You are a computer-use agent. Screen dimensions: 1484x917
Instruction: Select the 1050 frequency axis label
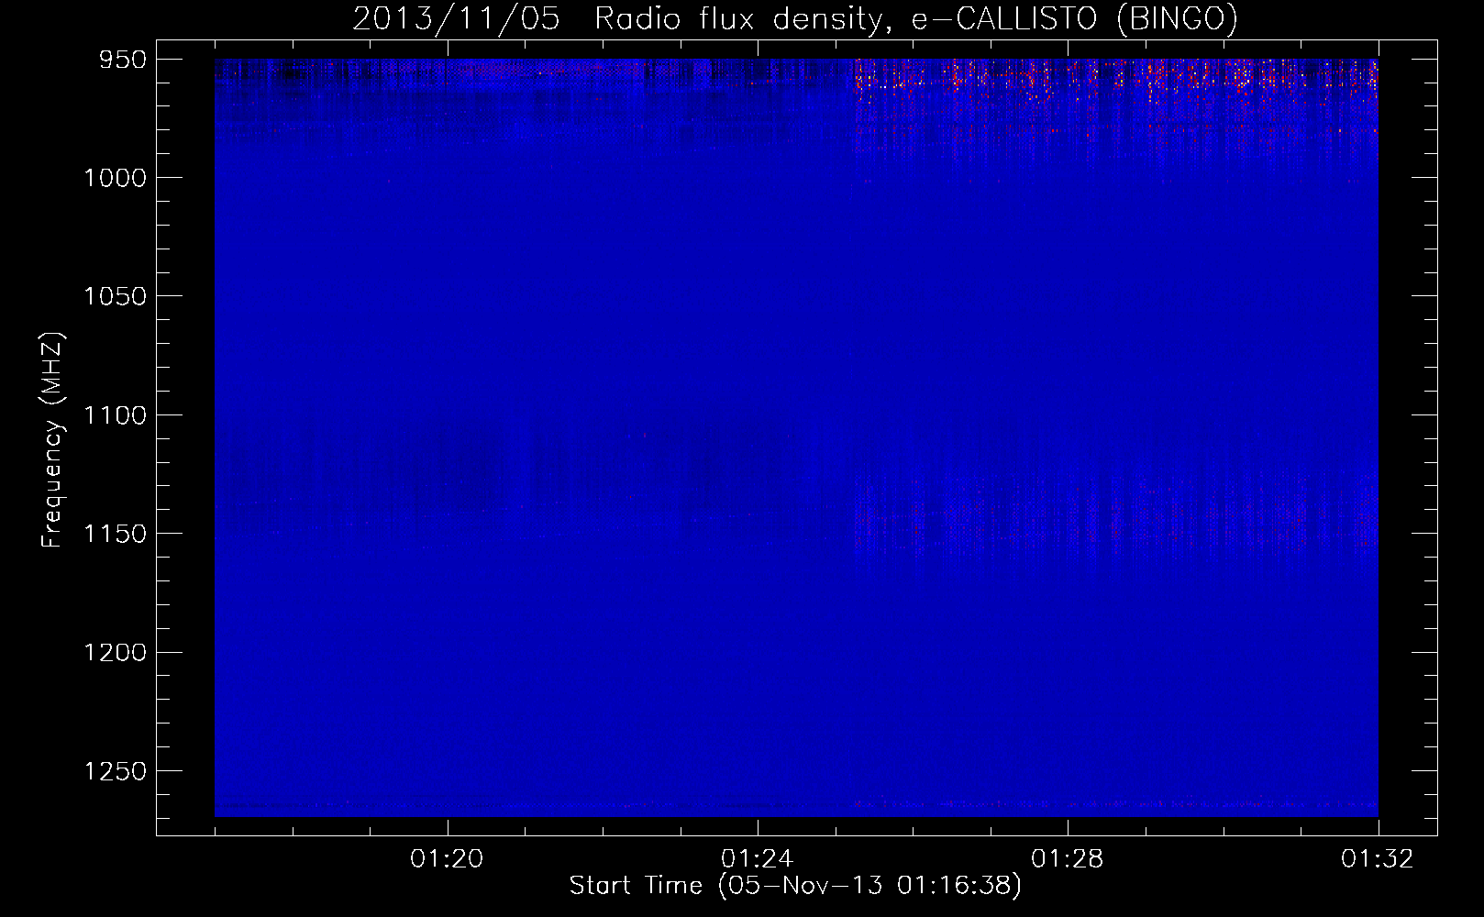coord(116,296)
